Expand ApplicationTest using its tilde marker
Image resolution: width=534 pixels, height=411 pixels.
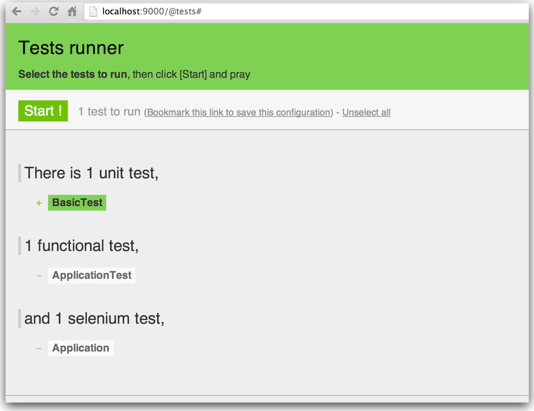(39, 276)
